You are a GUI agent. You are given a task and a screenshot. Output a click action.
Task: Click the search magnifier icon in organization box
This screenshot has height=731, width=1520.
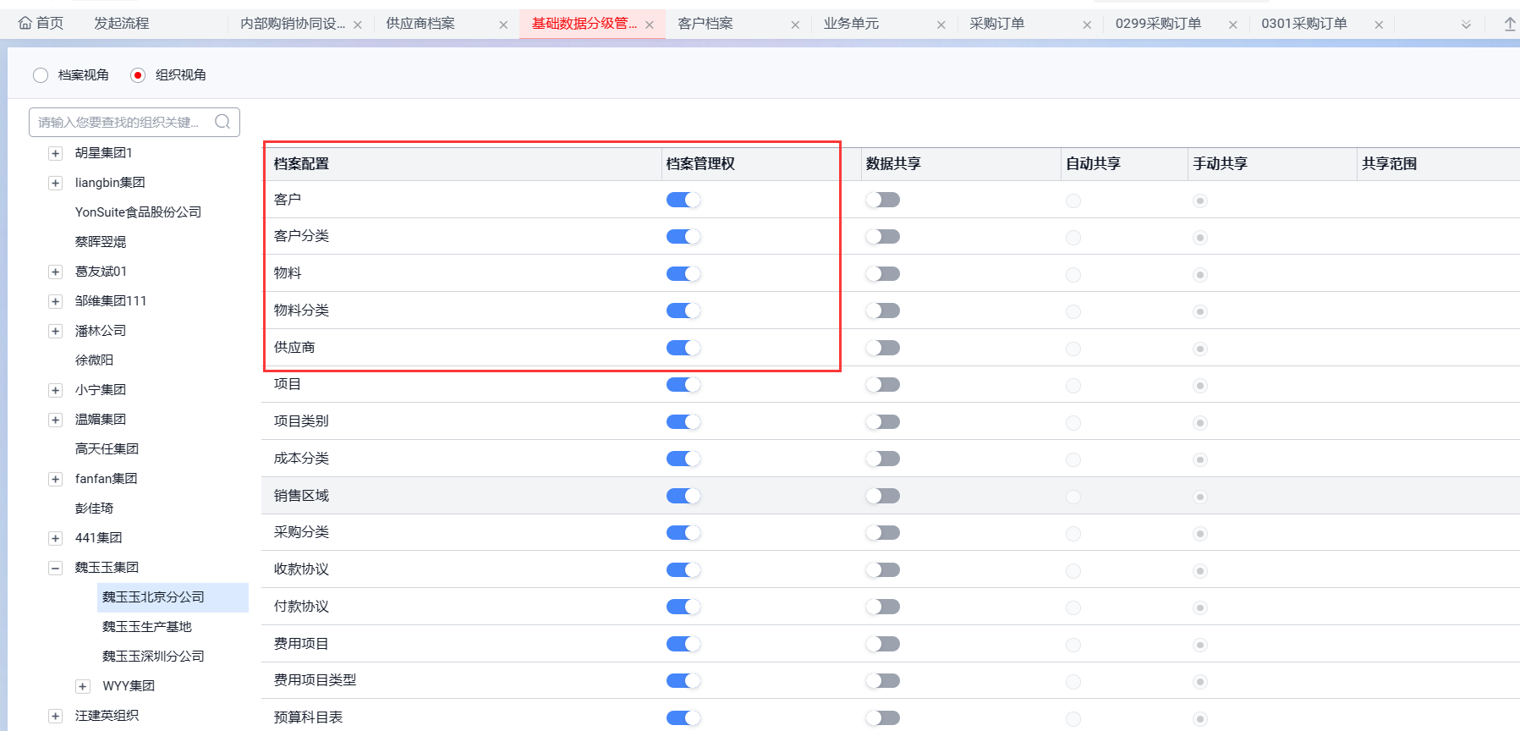point(222,122)
